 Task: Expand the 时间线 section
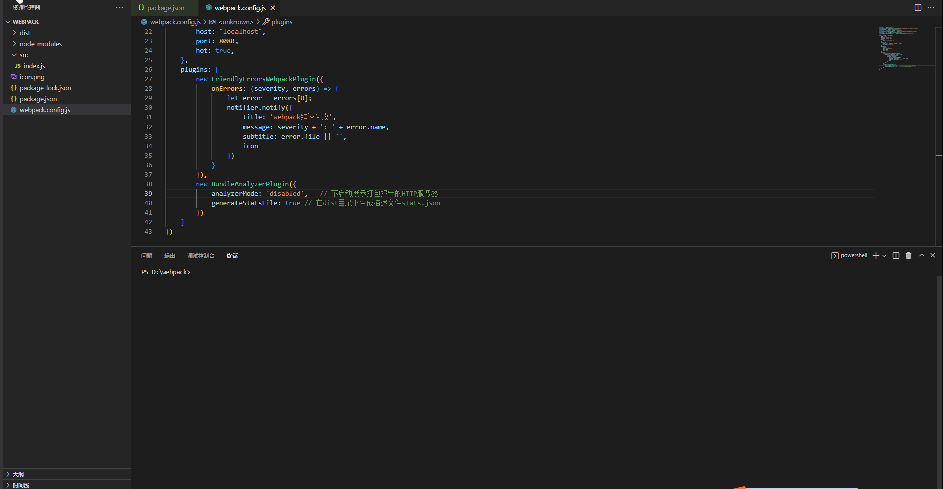point(19,485)
